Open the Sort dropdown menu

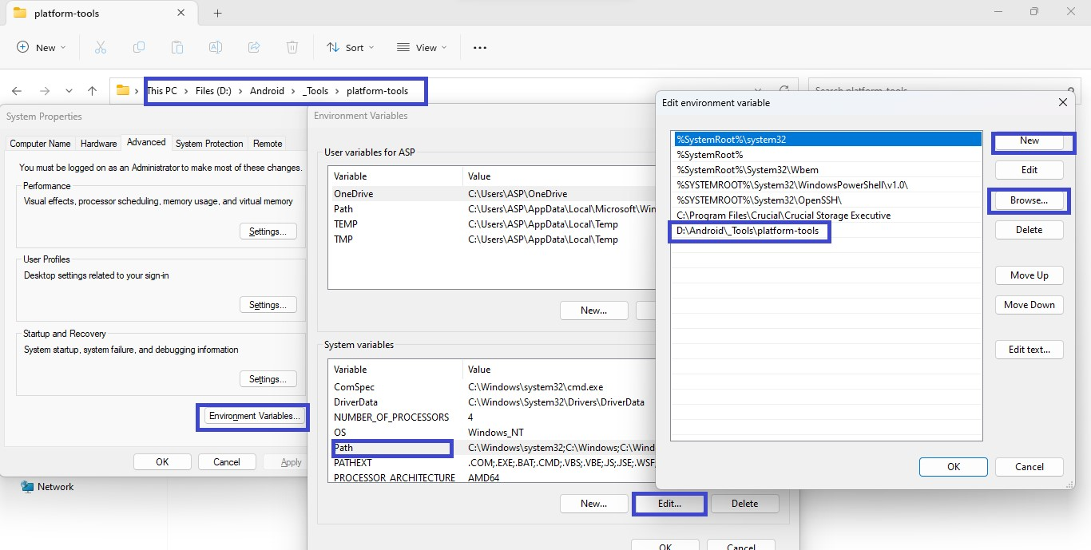[x=350, y=48]
